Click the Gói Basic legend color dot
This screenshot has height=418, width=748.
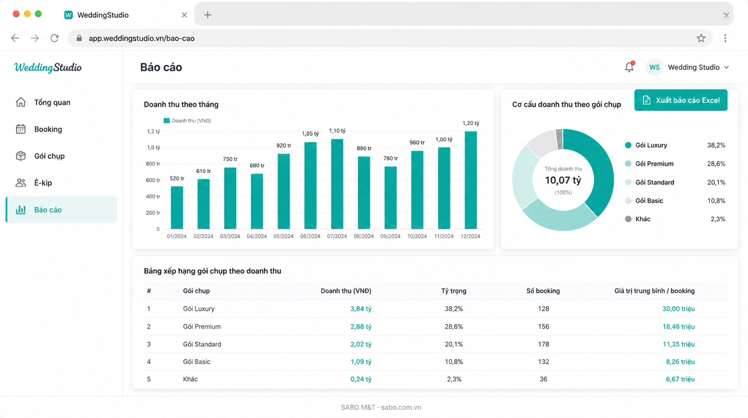(x=628, y=201)
